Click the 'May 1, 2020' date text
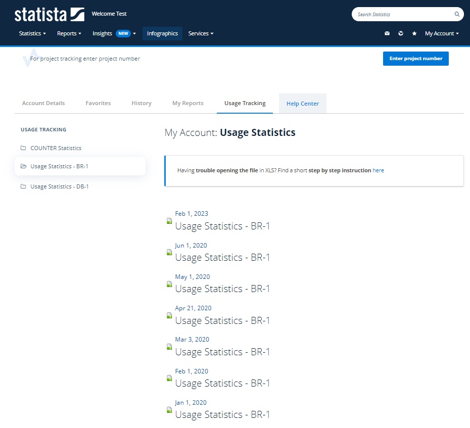Screen dimensions: 470x428 pos(193,276)
